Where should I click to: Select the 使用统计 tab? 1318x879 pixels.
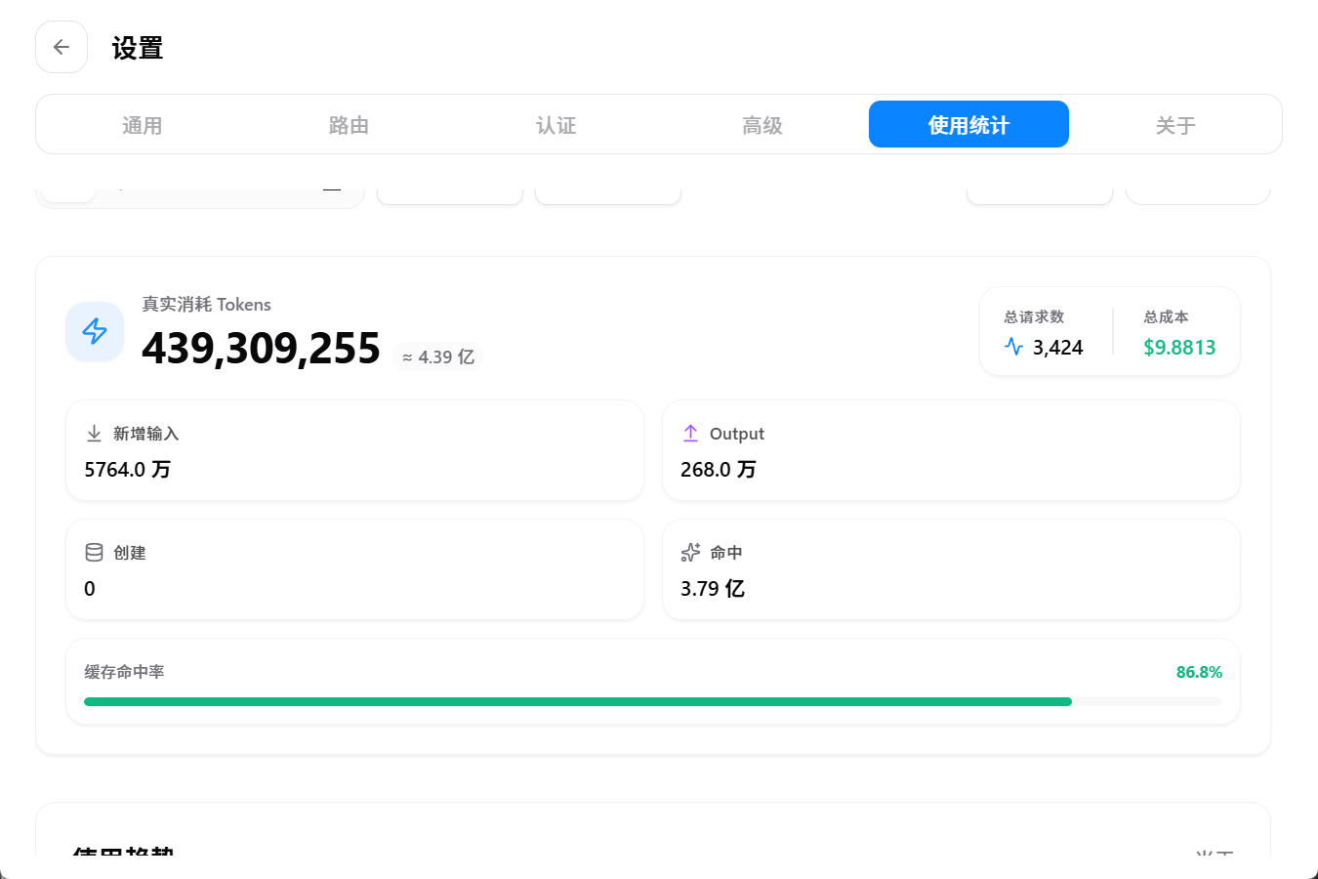point(968,124)
